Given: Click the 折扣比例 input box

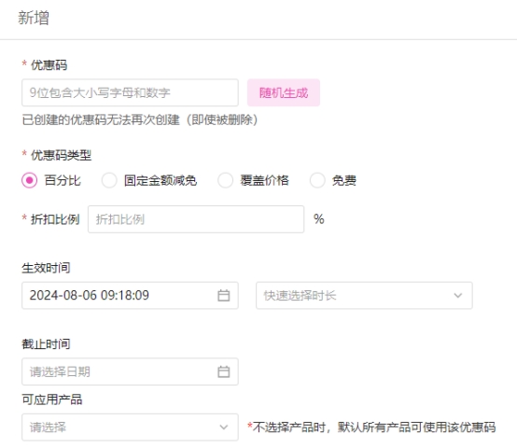Looking at the screenshot, I should [x=196, y=219].
